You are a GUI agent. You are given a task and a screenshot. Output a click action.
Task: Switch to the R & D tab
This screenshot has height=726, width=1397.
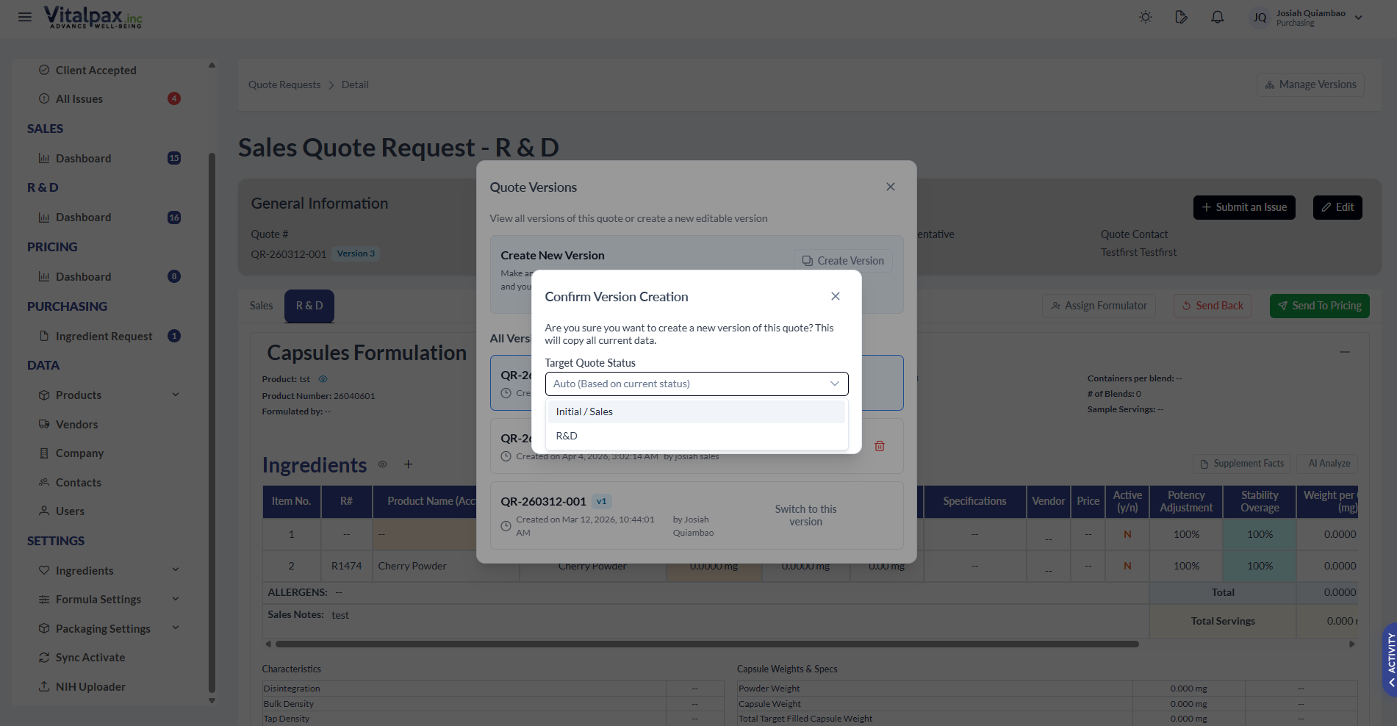(x=309, y=306)
